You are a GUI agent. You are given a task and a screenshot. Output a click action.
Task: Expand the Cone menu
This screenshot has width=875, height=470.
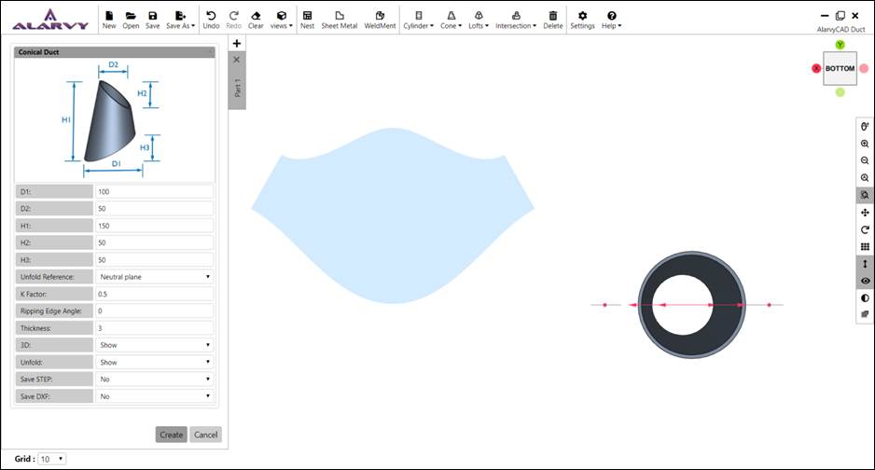click(451, 20)
